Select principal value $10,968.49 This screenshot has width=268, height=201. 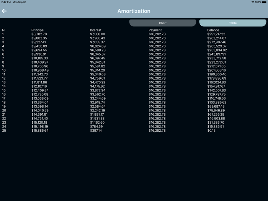(40, 70)
